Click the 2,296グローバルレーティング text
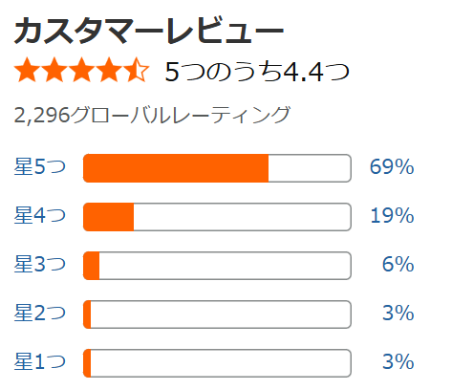Screen dimensions: 452x390 pos(152,115)
